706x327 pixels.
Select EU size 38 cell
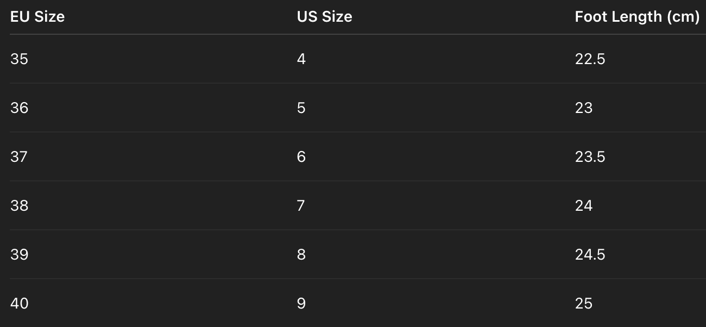(x=19, y=205)
